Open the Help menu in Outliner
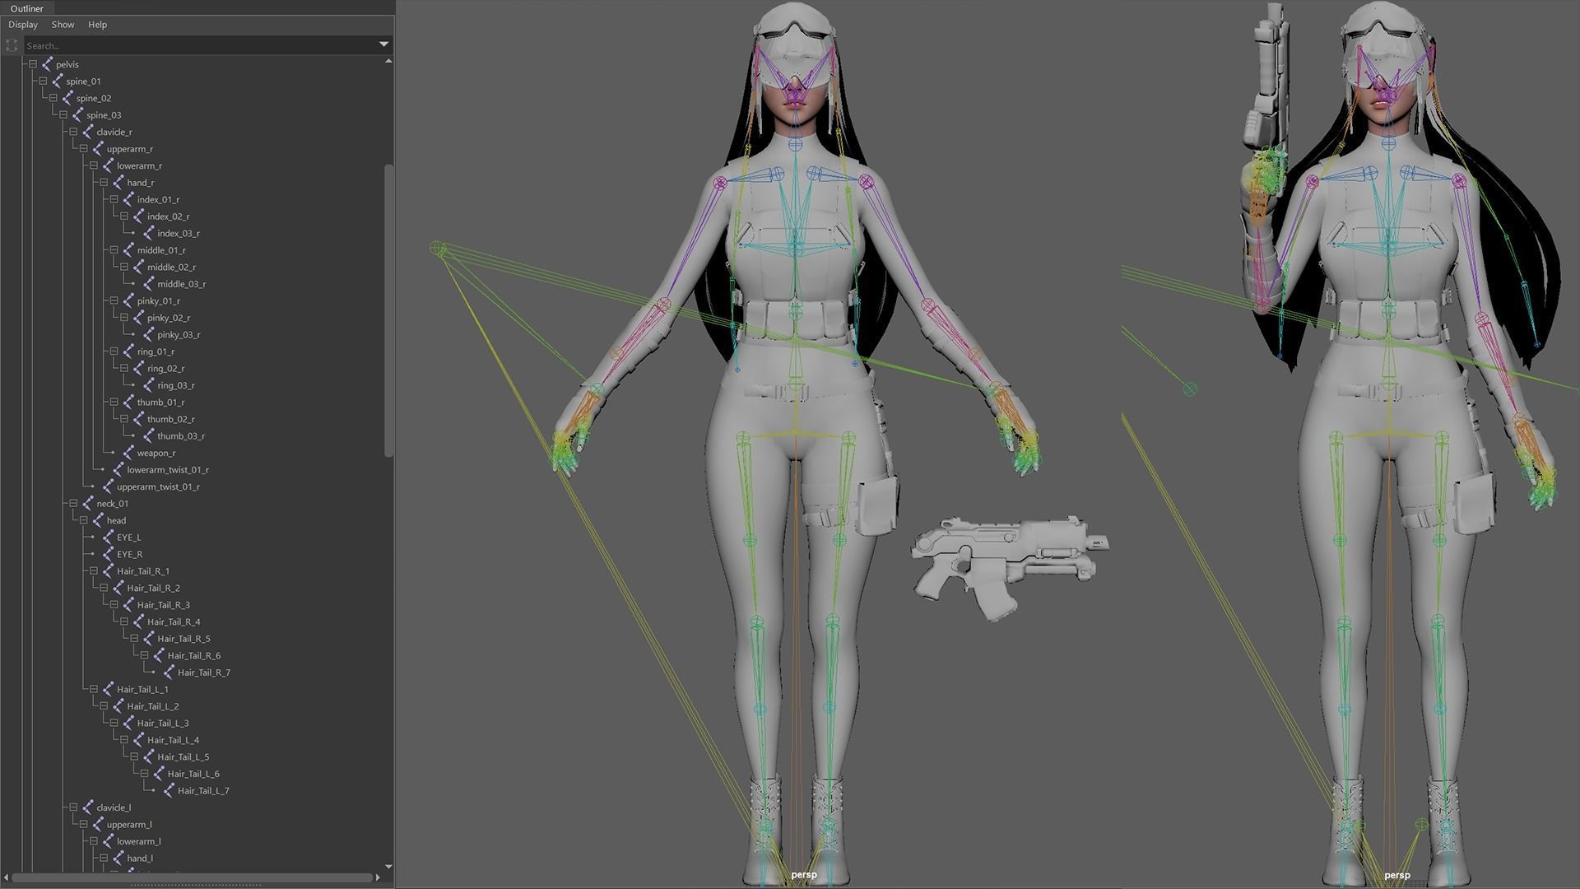Screen dimensions: 1580x889 coord(97,25)
